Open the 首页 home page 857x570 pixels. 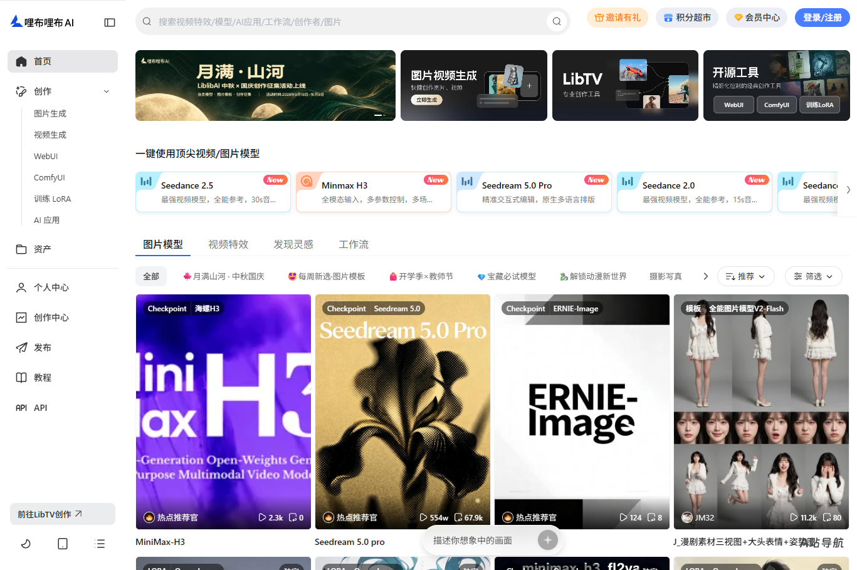point(63,61)
